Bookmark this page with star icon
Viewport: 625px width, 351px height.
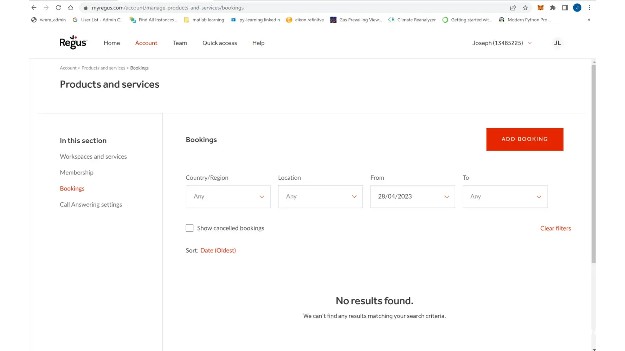[x=525, y=8]
